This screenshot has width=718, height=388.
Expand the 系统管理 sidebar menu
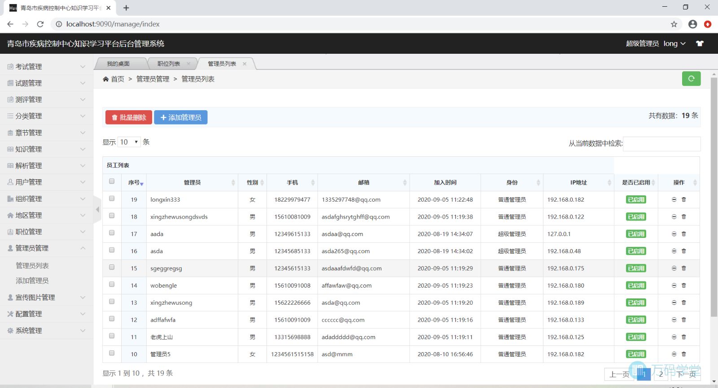[47, 330]
